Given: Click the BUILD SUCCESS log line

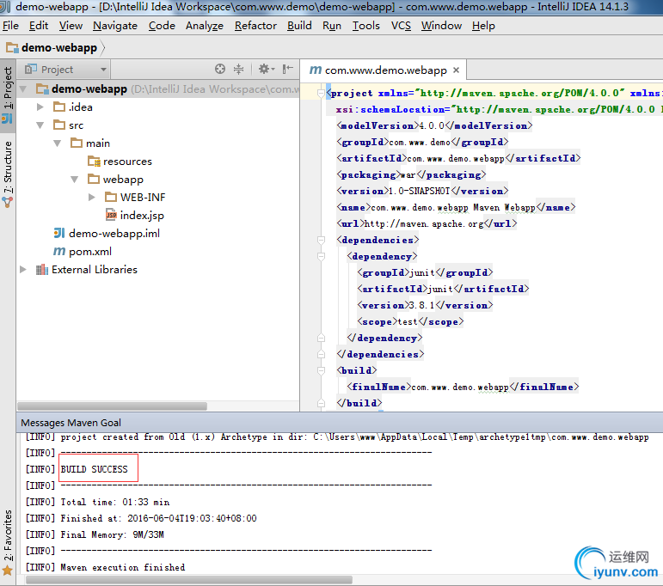Looking at the screenshot, I should point(94,469).
